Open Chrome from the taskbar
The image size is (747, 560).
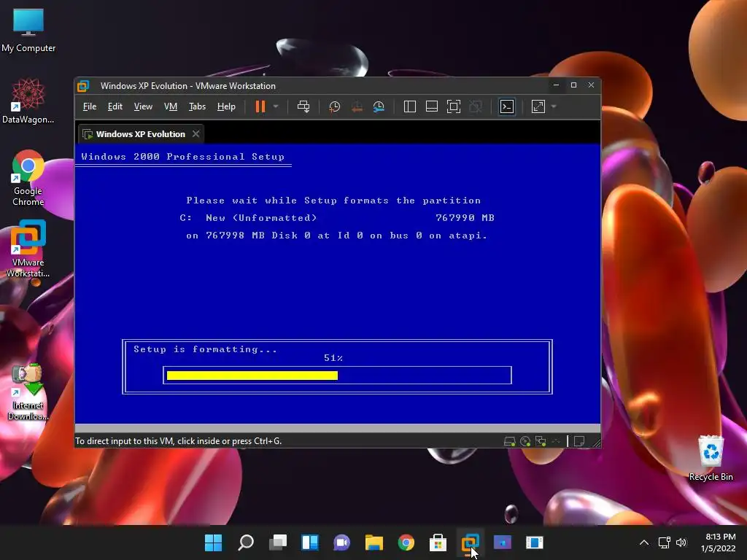click(x=406, y=542)
